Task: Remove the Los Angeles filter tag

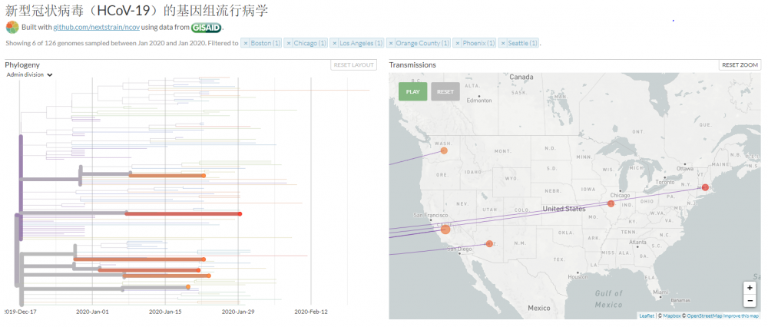Action: [x=335, y=43]
